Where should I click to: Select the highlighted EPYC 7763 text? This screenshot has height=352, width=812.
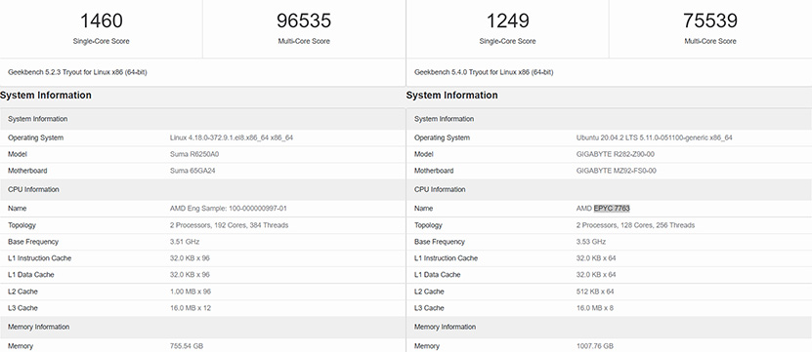(x=612, y=209)
